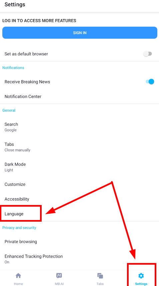
Task: Open Enhanced Tracking Protection setting
Action: coord(79,259)
